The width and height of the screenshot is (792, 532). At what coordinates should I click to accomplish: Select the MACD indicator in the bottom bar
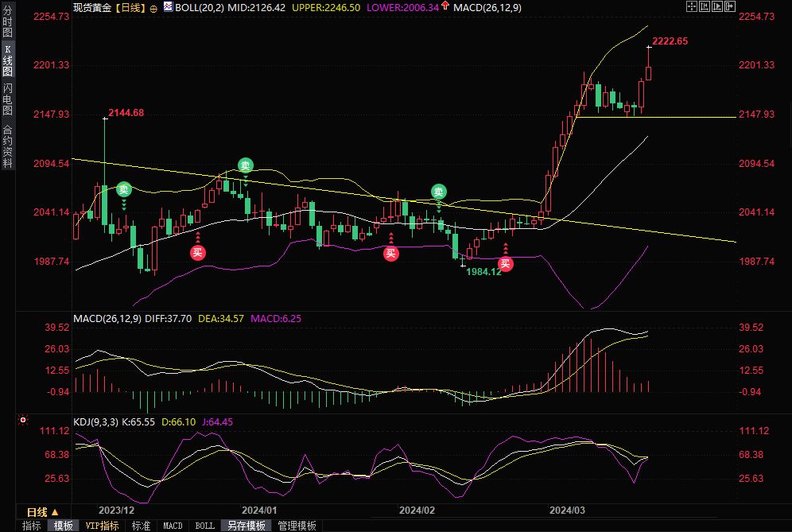coord(173,526)
